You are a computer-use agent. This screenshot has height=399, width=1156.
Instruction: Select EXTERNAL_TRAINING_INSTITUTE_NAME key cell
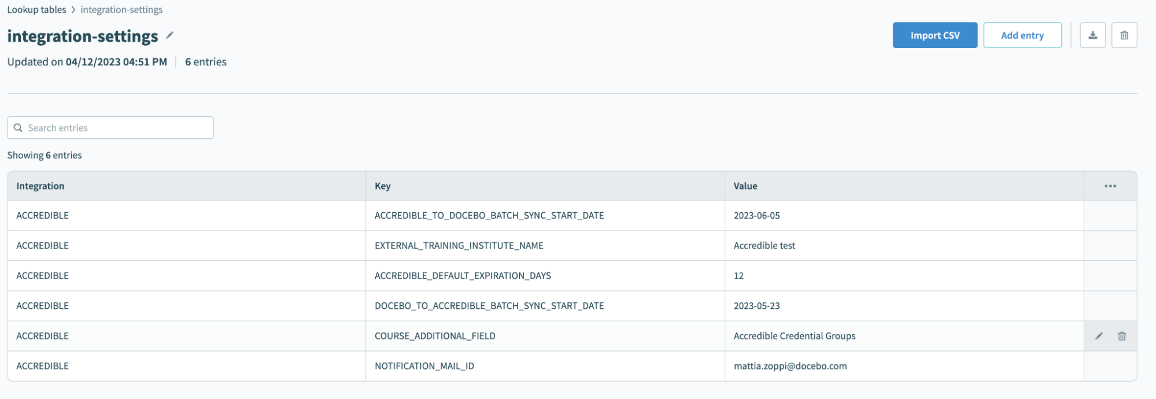(x=545, y=246)
